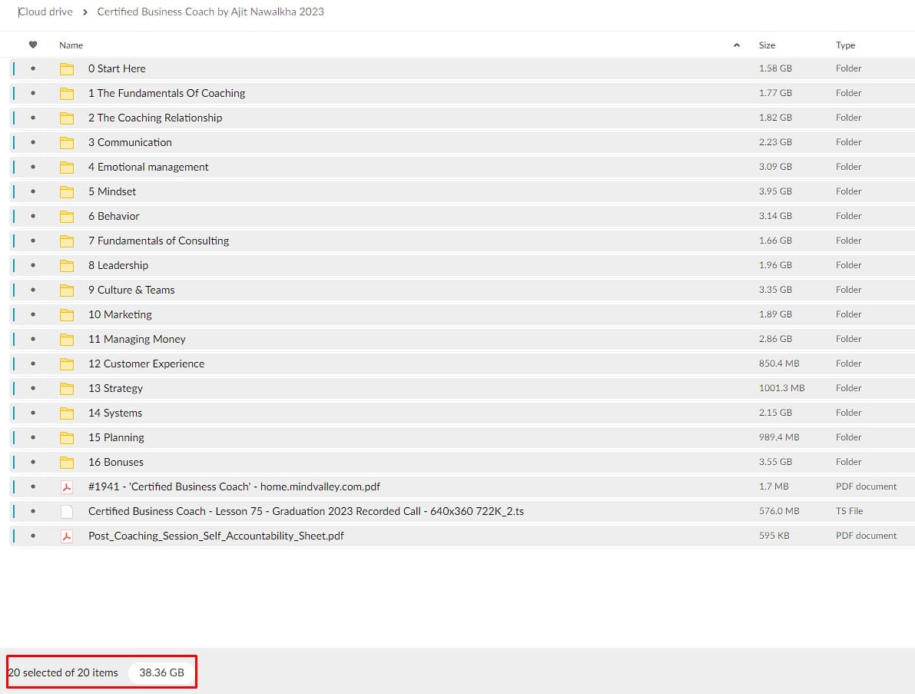
Task: Sort files by Size column header
Action: click(767, 45)
